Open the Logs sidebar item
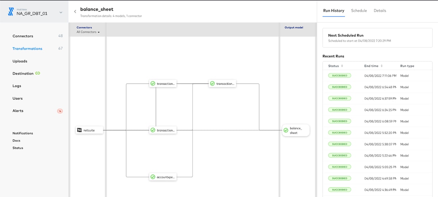Viewport: 438px width, 197px height. pos(17,86)
